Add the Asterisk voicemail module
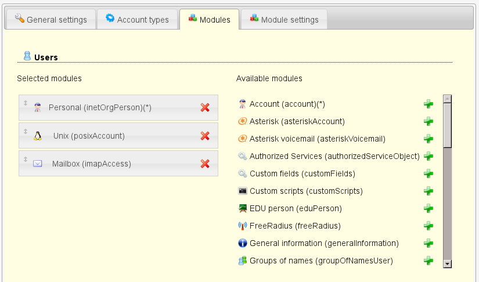This screenshot has width=479, height=282. (428, 139)
